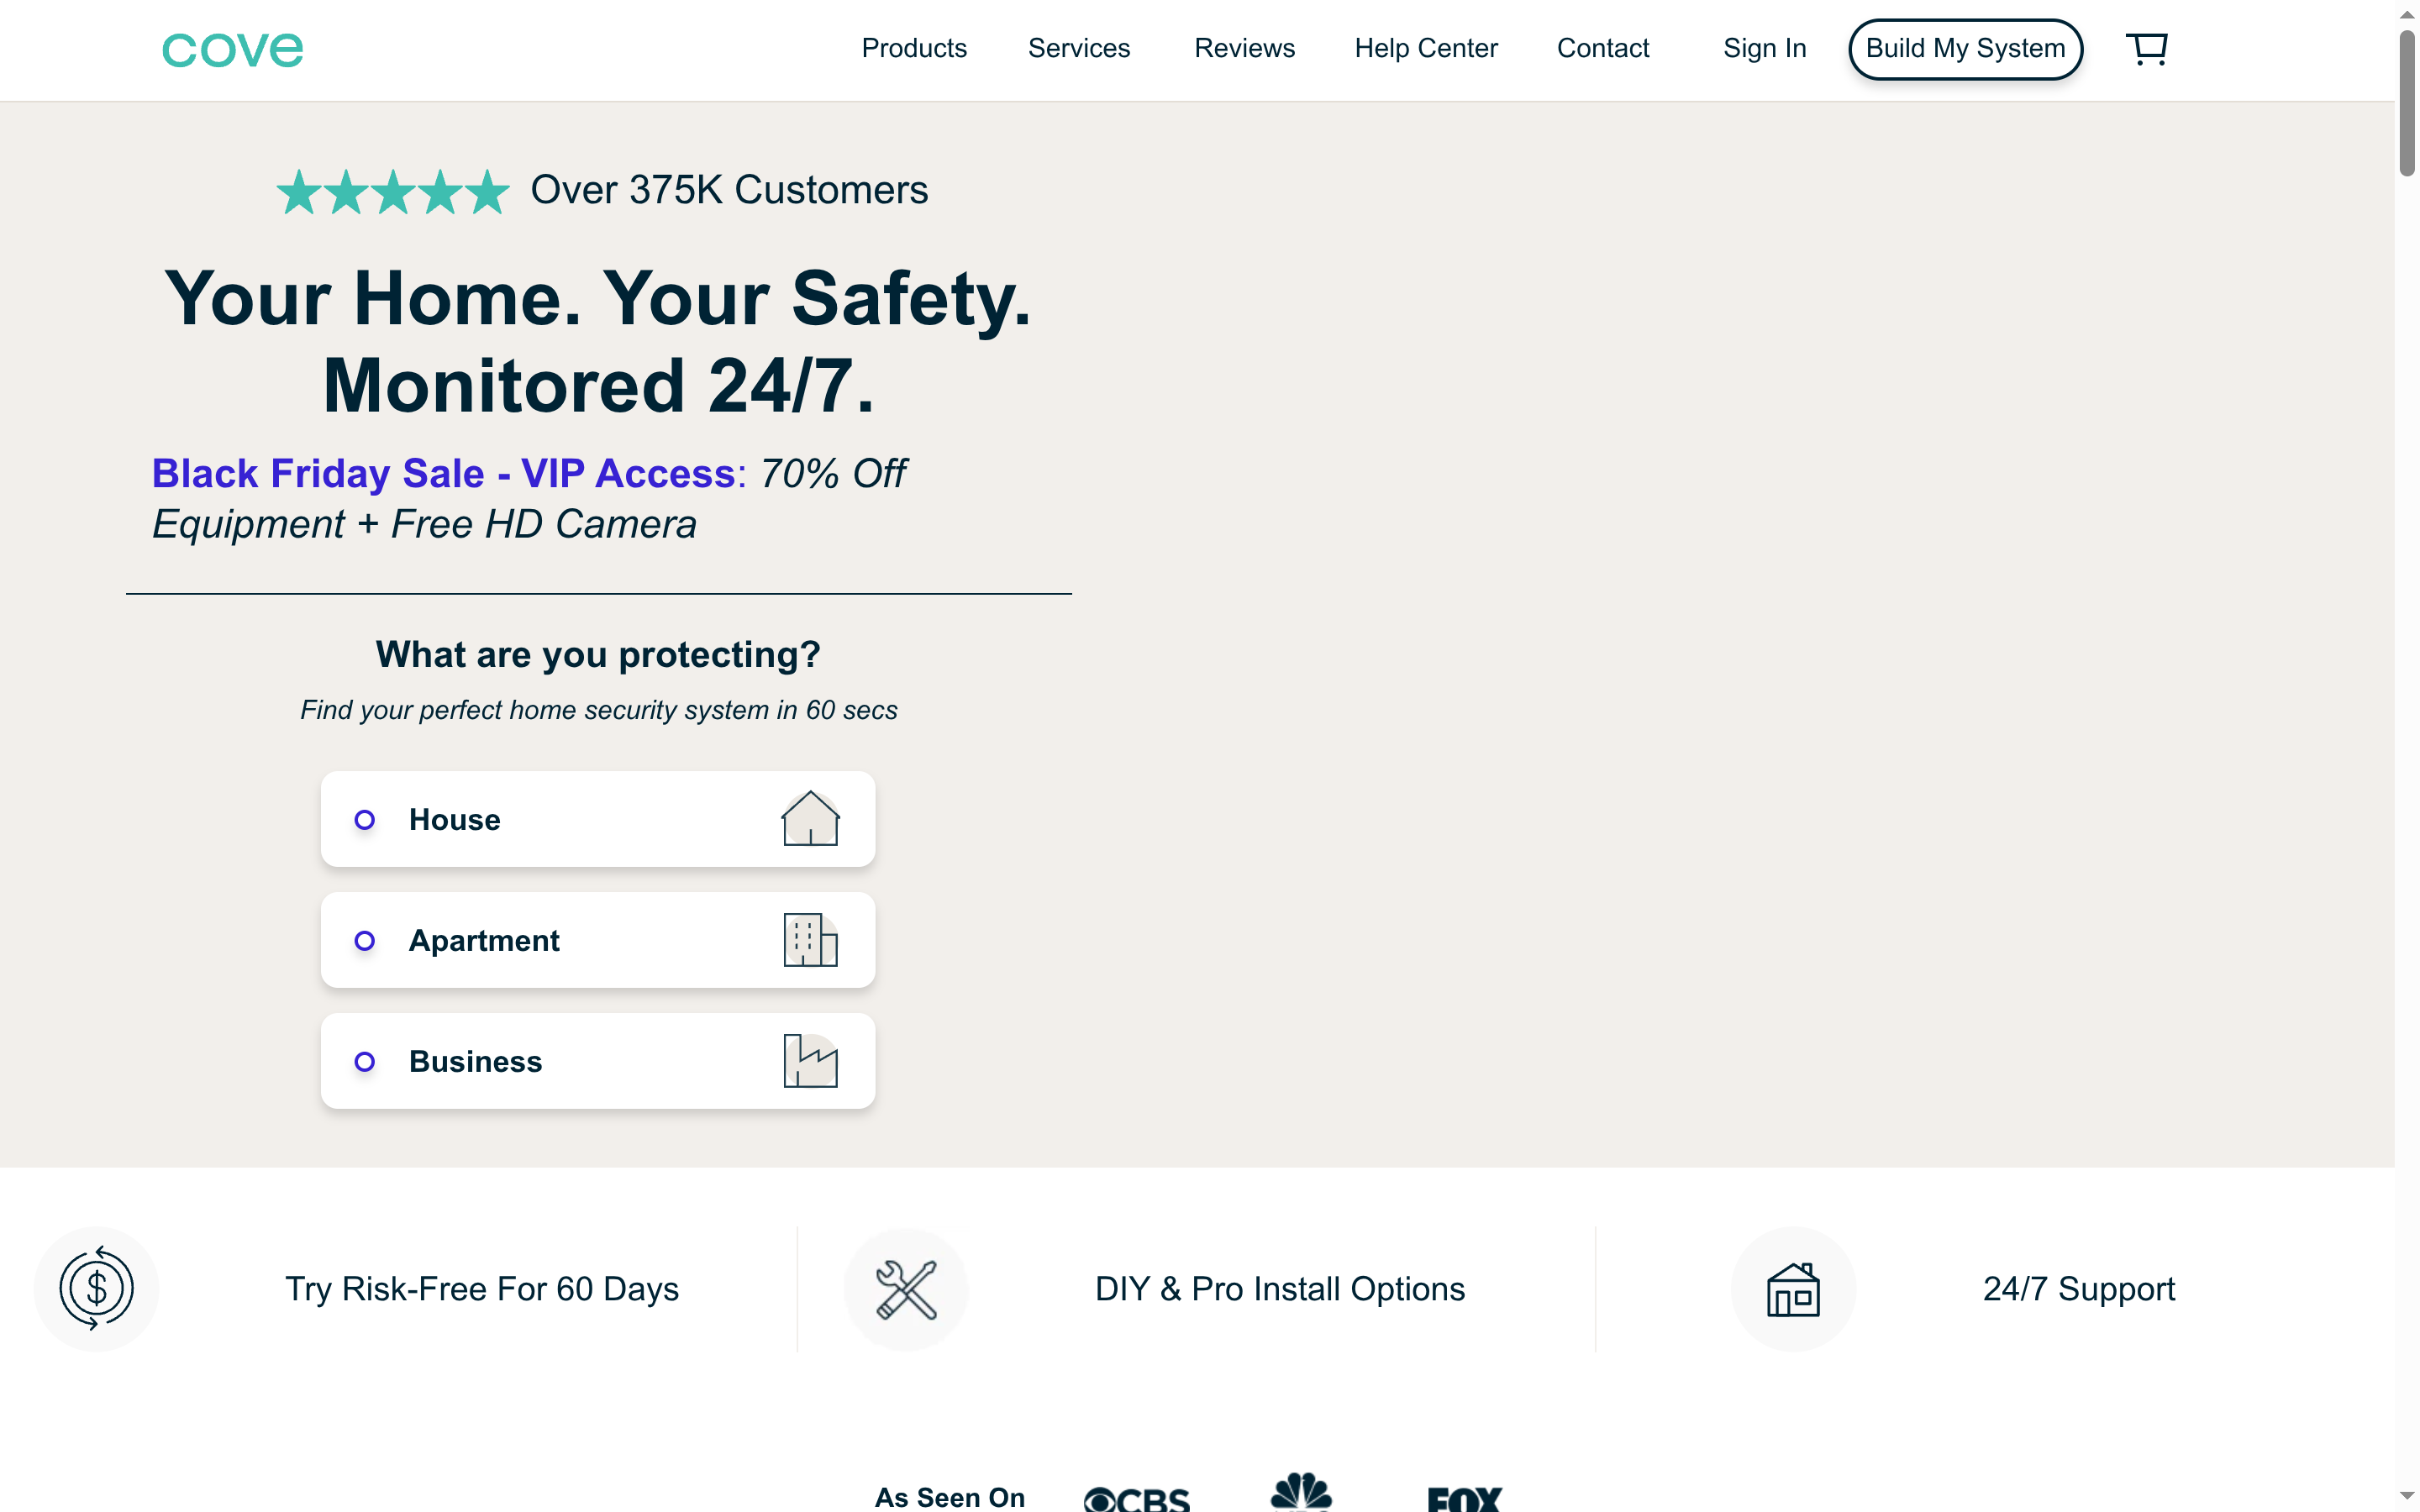Click the shopping cart icon
This screenshot has width=2420, height=1512.
click(2148, 48)
